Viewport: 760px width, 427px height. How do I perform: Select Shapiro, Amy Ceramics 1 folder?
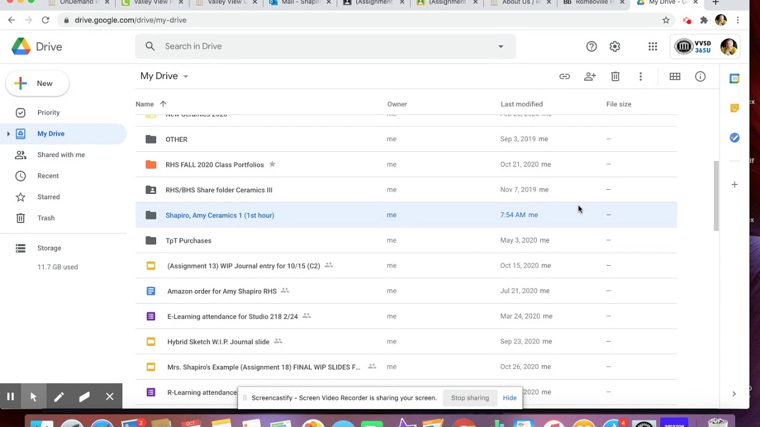click(x=406, y=215)
